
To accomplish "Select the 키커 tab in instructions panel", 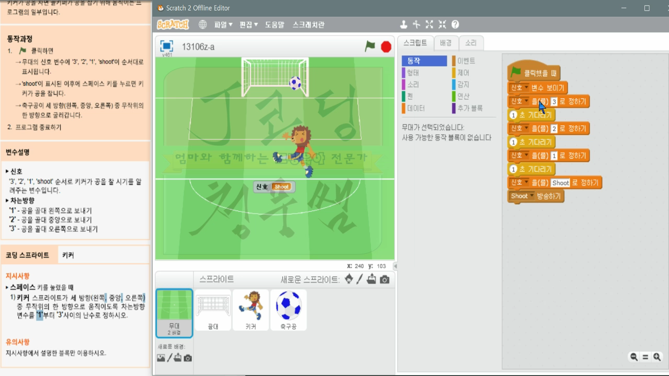I will click(x=68, y=255).
